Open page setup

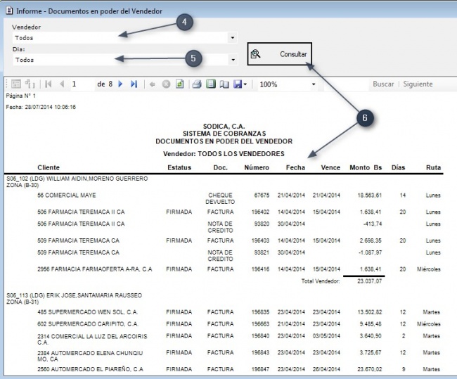pyautogui.click(x=224, y=84)
